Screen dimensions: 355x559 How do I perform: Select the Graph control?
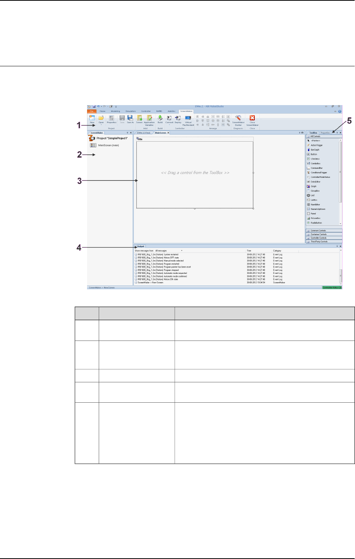(312, 186)
